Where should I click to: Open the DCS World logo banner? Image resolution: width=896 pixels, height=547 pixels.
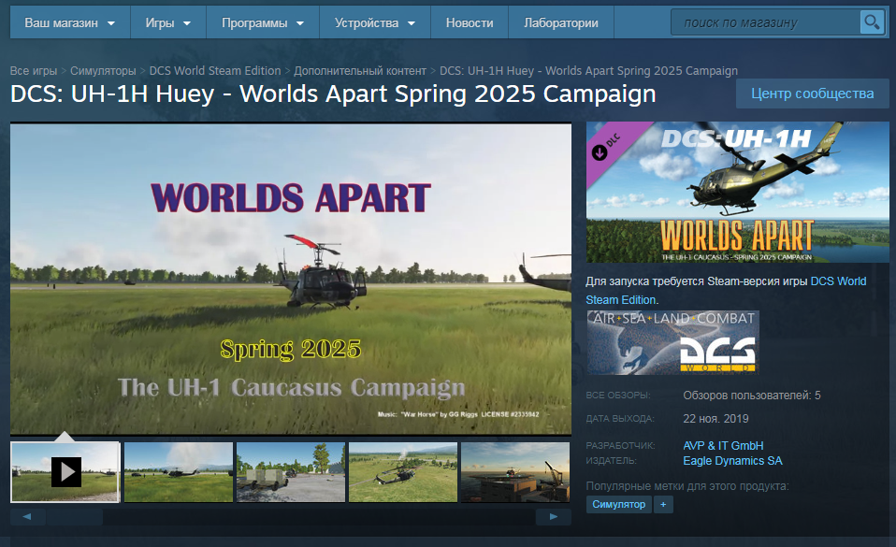(672, 342)
